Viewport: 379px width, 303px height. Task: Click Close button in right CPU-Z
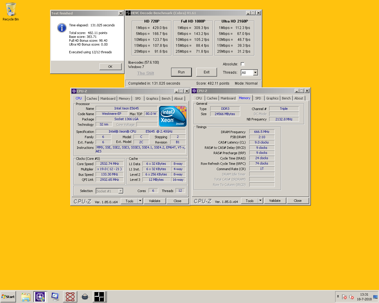(298, 201)
